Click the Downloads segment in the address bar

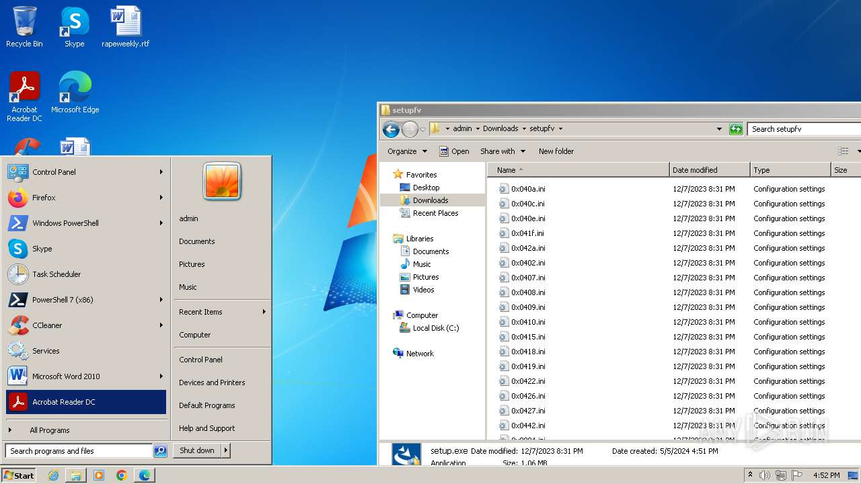click(500, 128)
